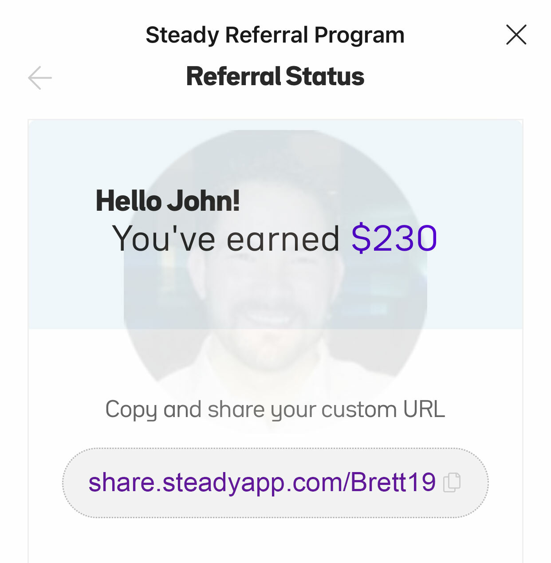Close the Steady Referral Program dialog

pos(516,35)
